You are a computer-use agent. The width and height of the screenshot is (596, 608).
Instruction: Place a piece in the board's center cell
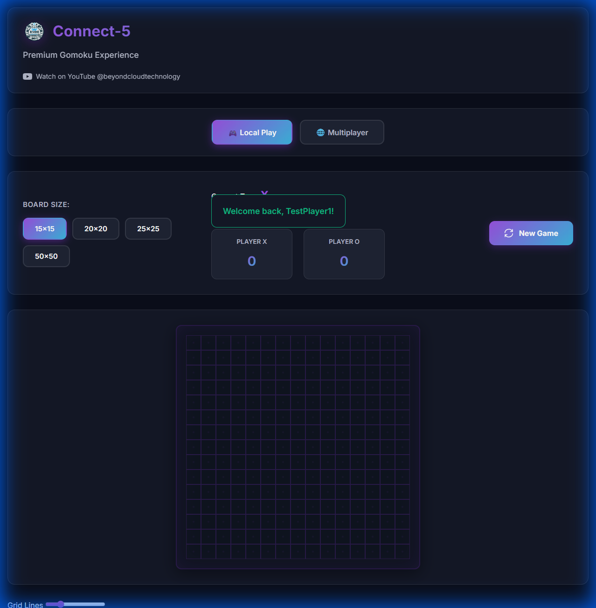(x=298, y=447)
